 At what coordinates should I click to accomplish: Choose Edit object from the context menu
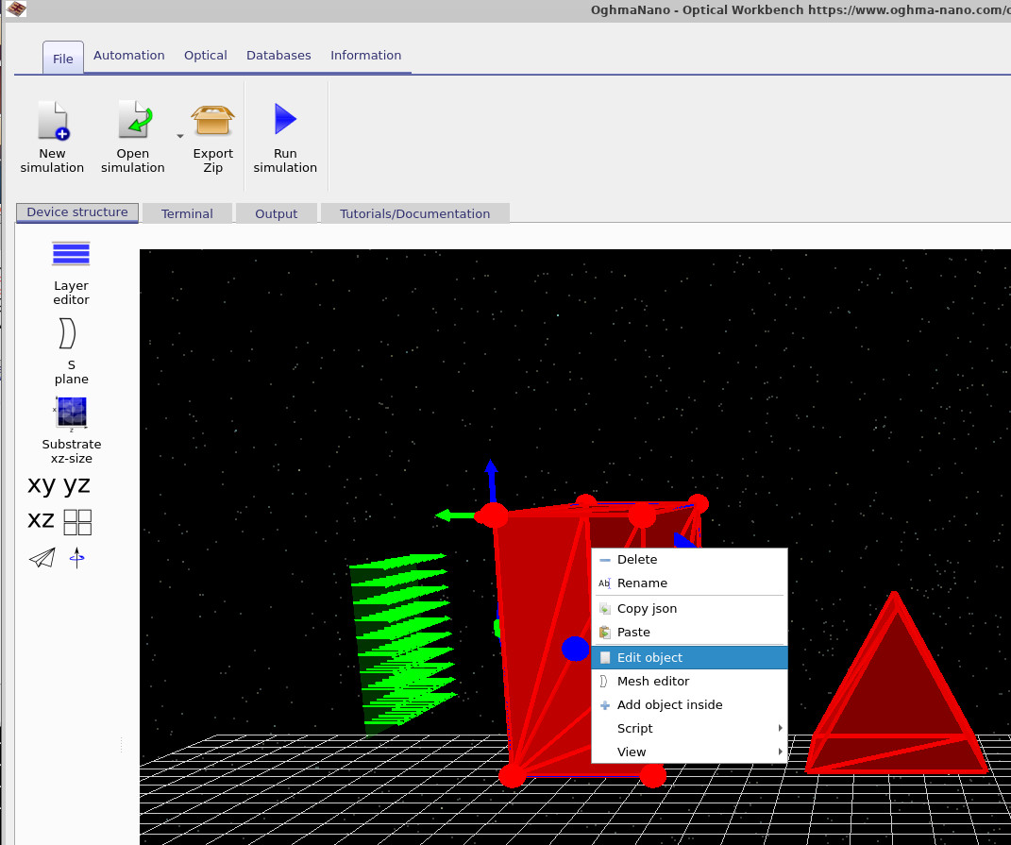(x=649, y=657)
